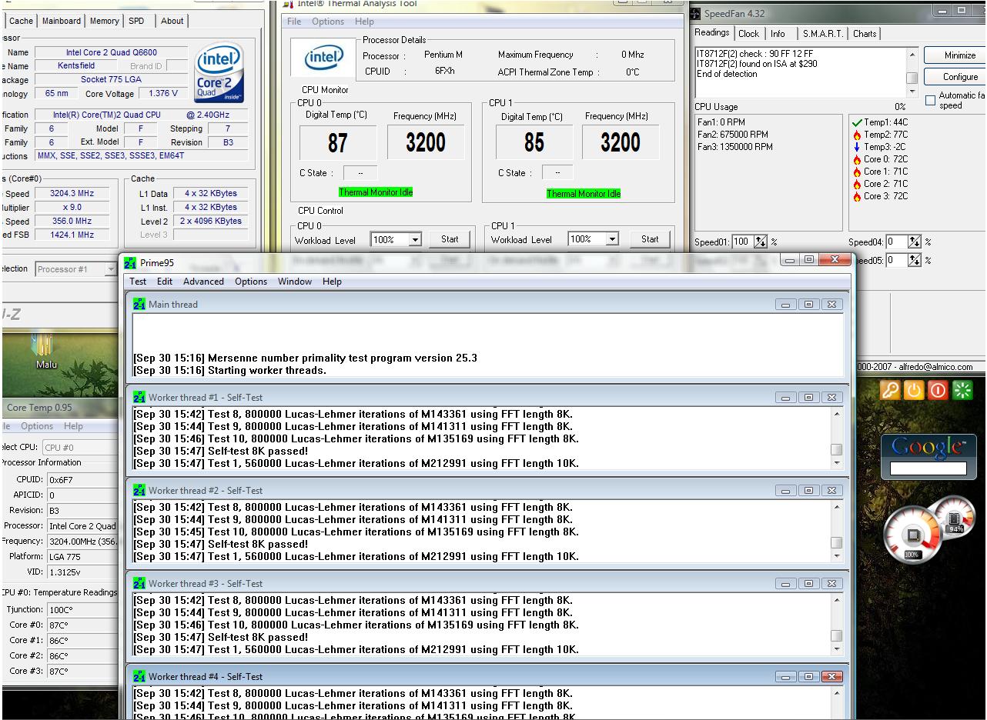The image size is (987, 720).
Task: Click the red shutdown gadget icon
Action: pyautogui.click(x=938, y=391)
